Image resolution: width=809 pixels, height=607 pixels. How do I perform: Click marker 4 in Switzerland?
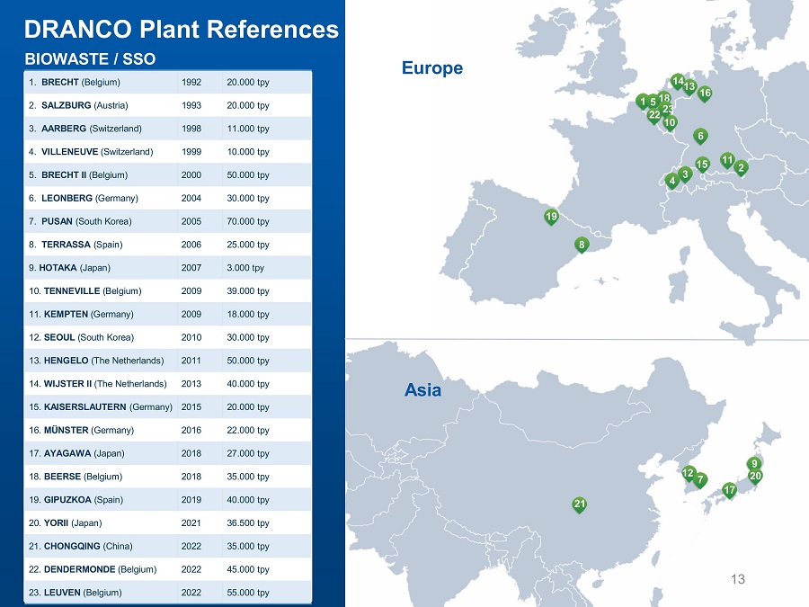(x=672, y=180)
